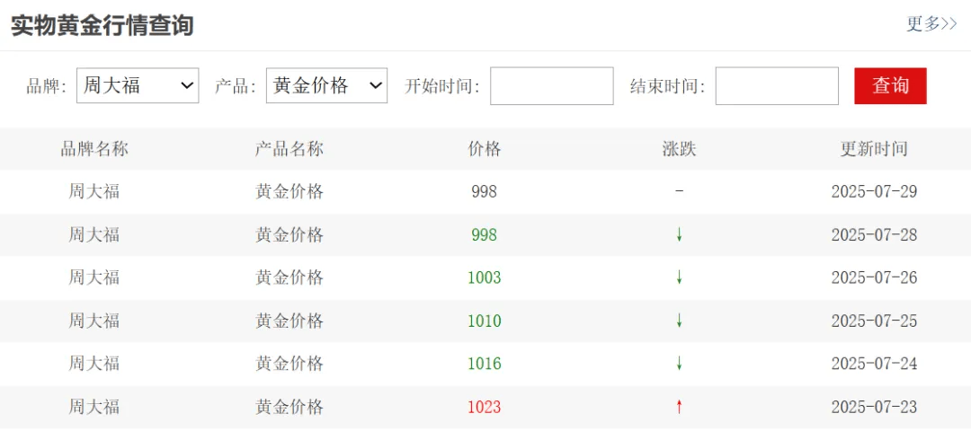Click green price 998 in the 2025-07-28 row
Image resolution: width=971 pixels, height=431 pixels.
tap(485, 235)
